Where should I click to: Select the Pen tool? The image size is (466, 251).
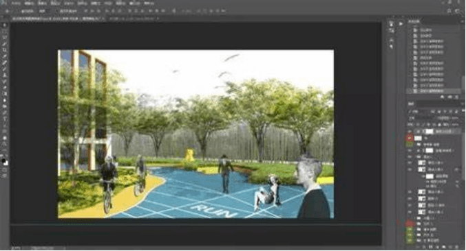tap(4, 112)
